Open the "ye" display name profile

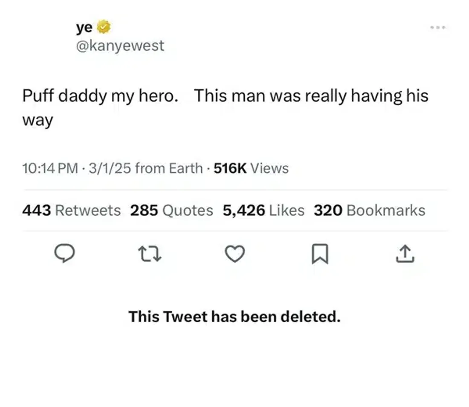84,28
